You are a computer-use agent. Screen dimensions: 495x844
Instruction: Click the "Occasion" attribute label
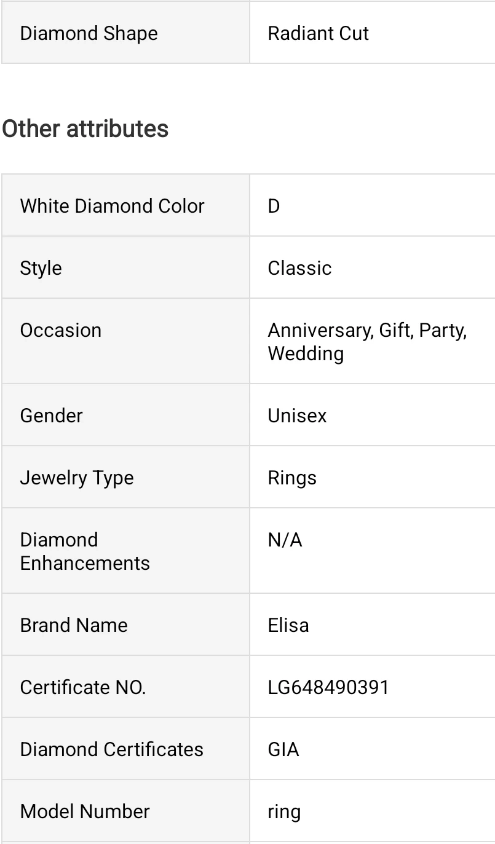point(61,330)
